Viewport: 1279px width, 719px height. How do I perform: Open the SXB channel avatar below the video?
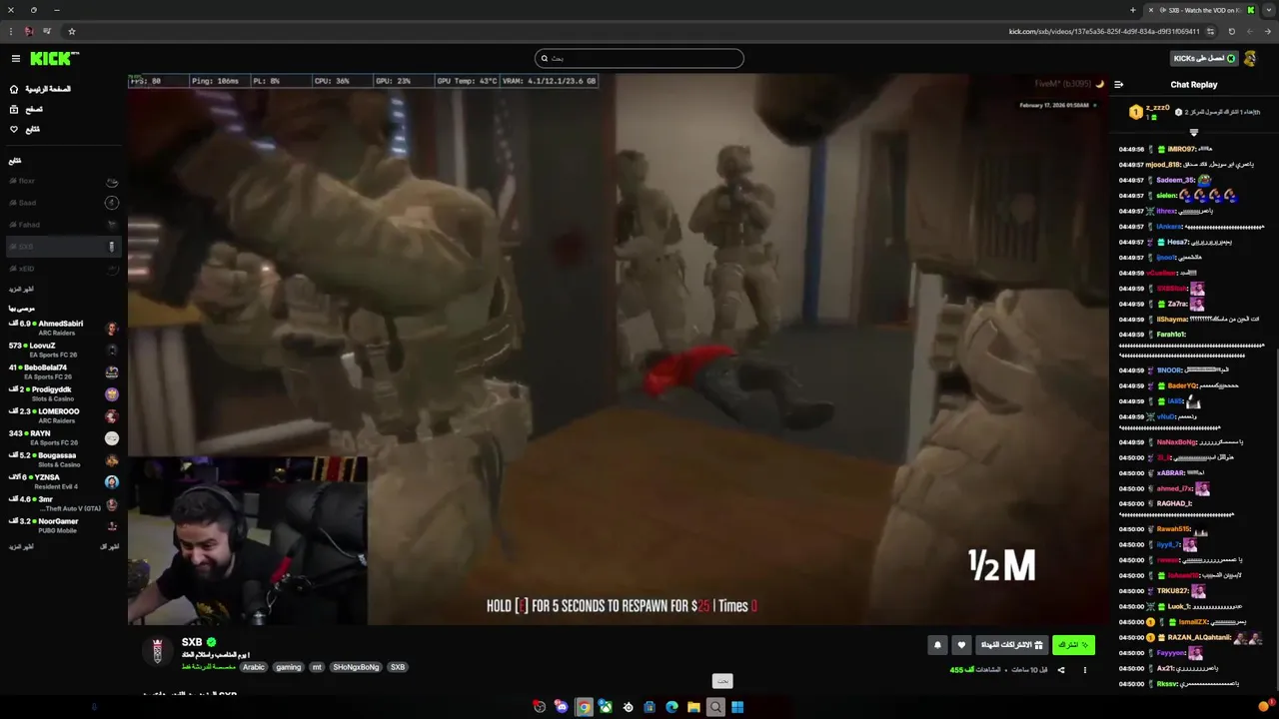[x=157, y=651]
